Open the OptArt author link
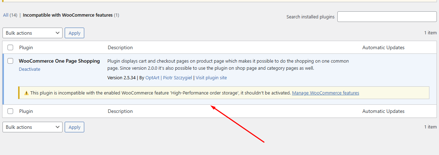The image size is (439, 155). point(152,77)
